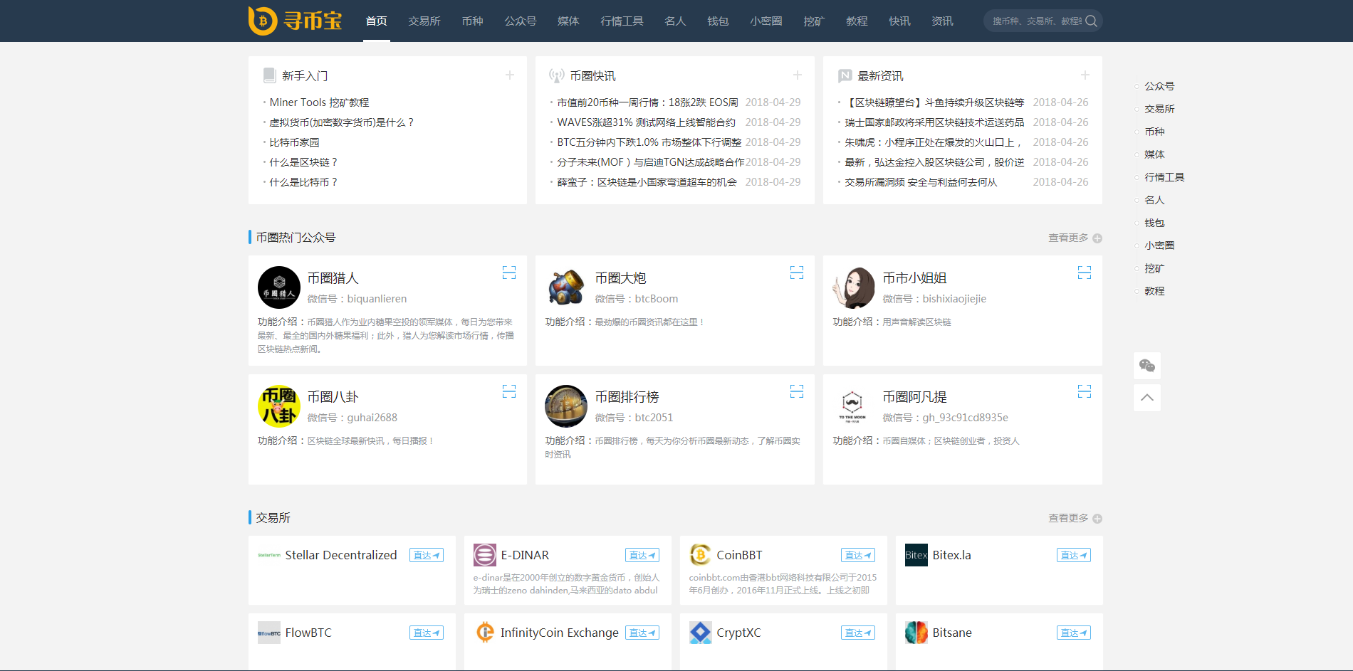Show QR code for 币圈大炮 account

click(797, 273)
